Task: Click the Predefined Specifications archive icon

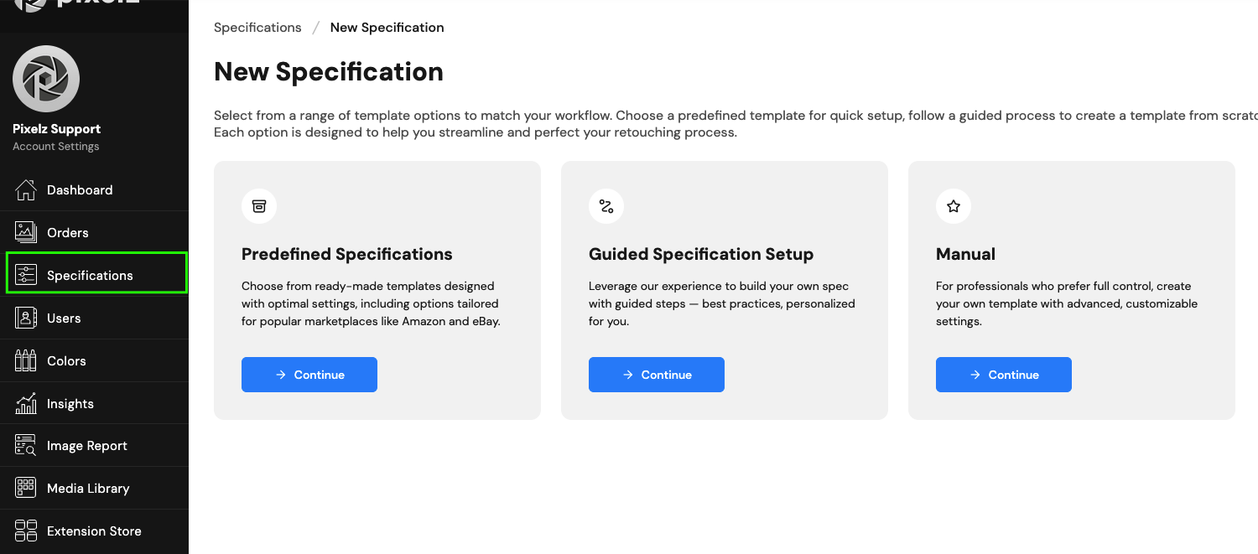Action: tap(259, 205)
